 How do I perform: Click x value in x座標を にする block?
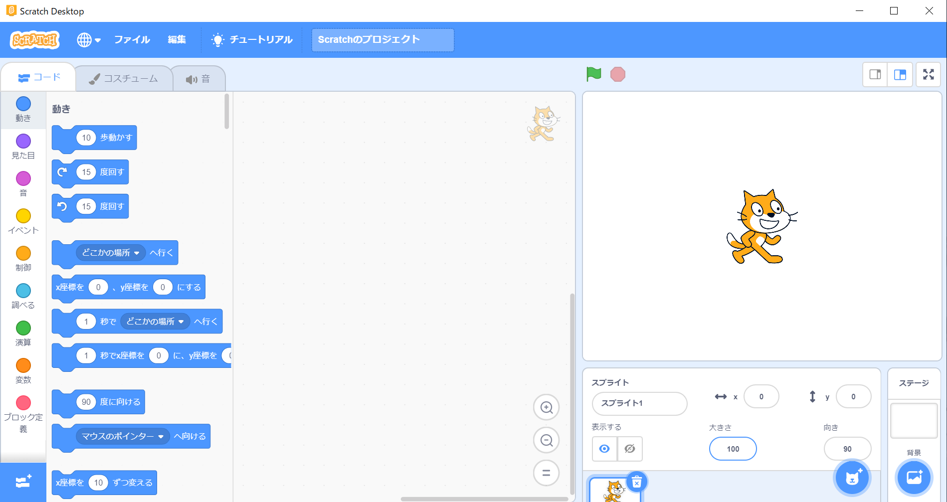98,287
